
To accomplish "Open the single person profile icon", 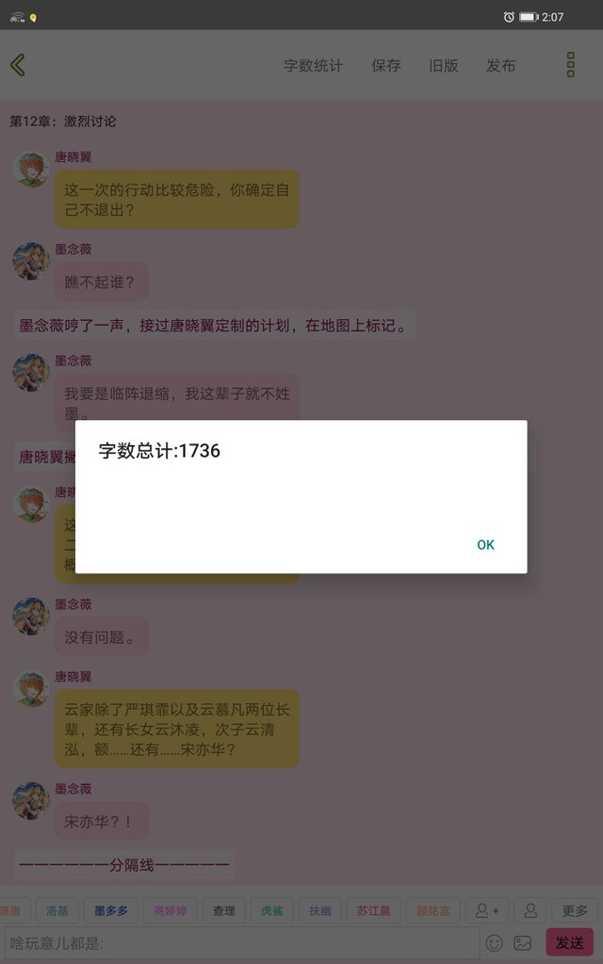I will [530, 910].
